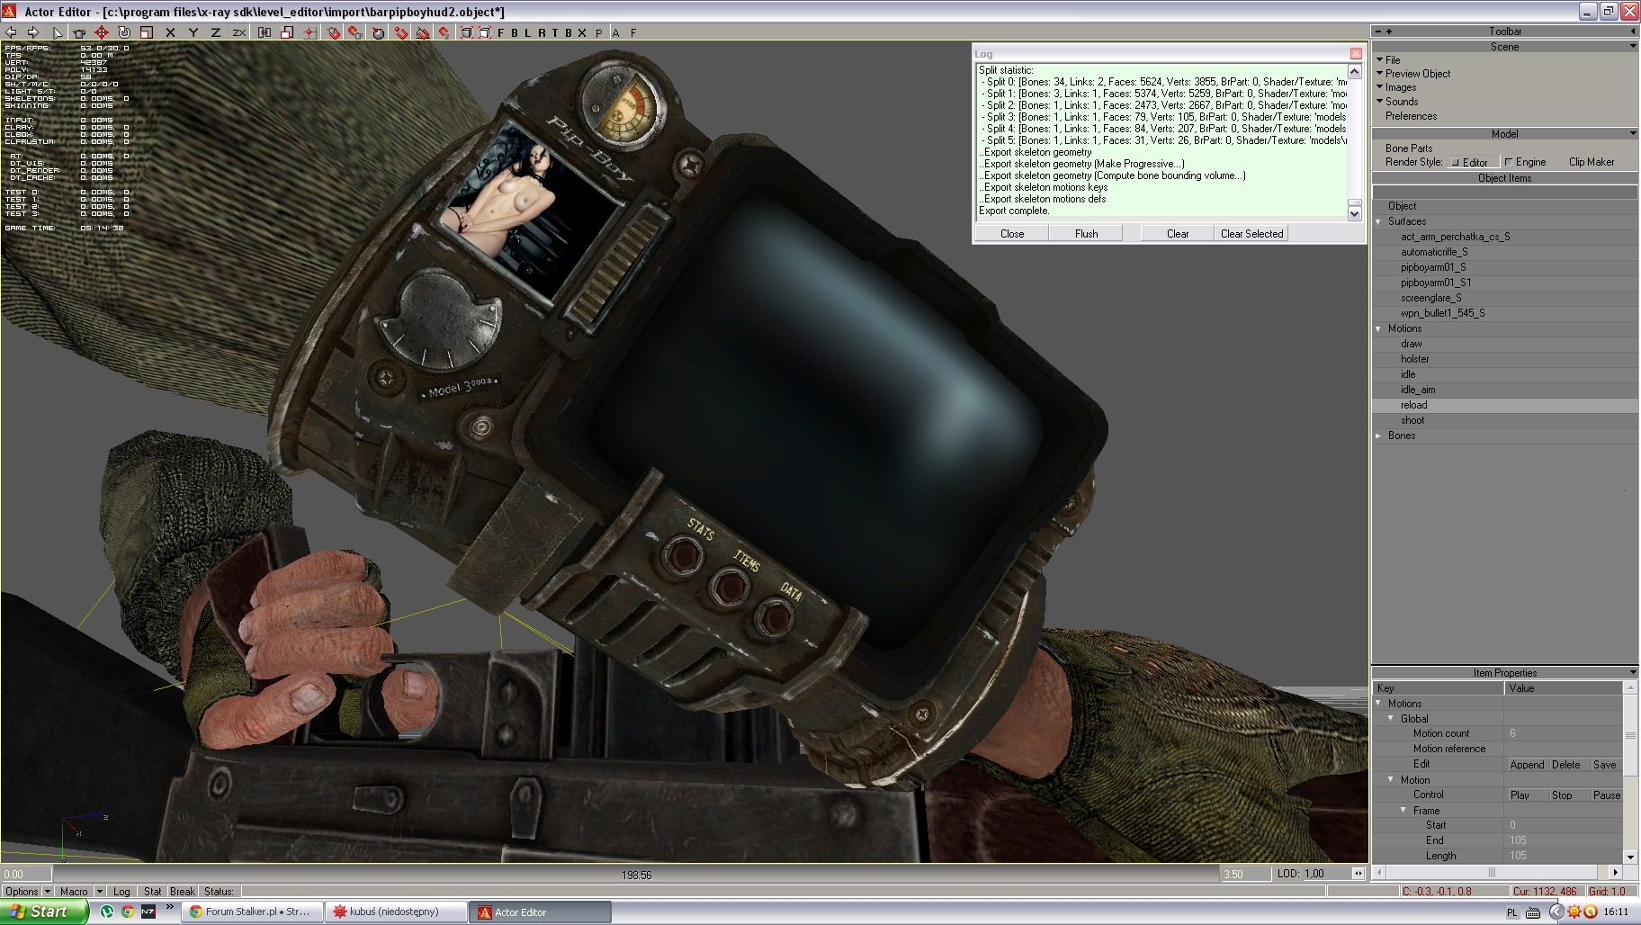Screen dimensions: 1641x925
Task: Click the angle snap icon
Action: click(x=423, y=32)
